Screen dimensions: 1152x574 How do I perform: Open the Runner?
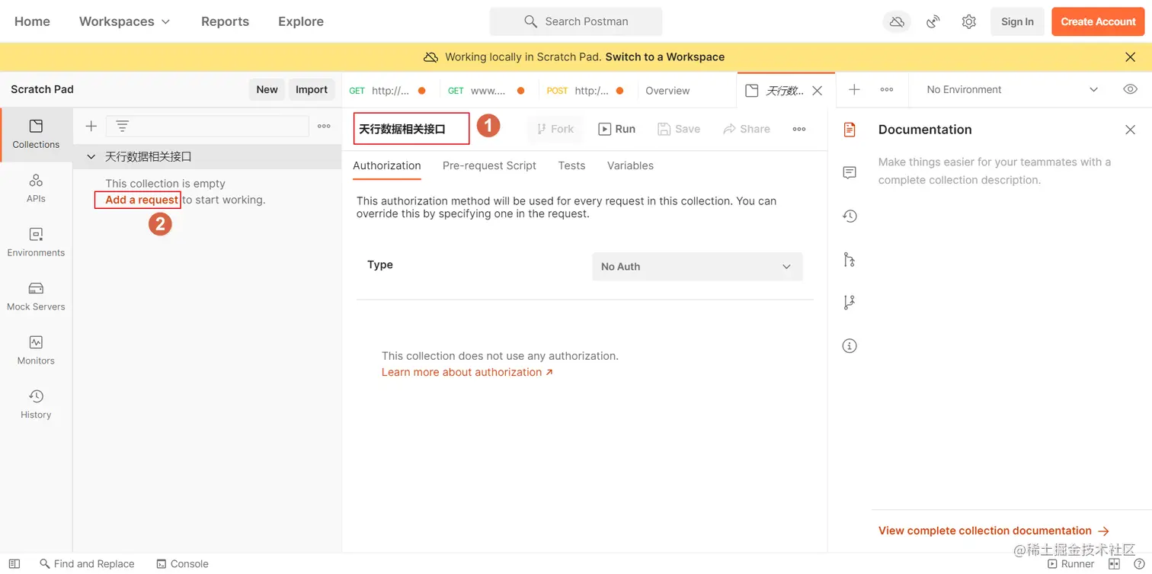pyautogui.click(x=1070, y=564)
